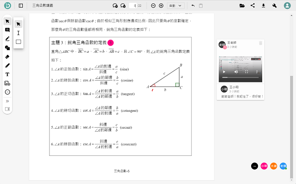This screenshot has height=184, width=296.
Task: Mute the video in comment
Action: (235, 72)
